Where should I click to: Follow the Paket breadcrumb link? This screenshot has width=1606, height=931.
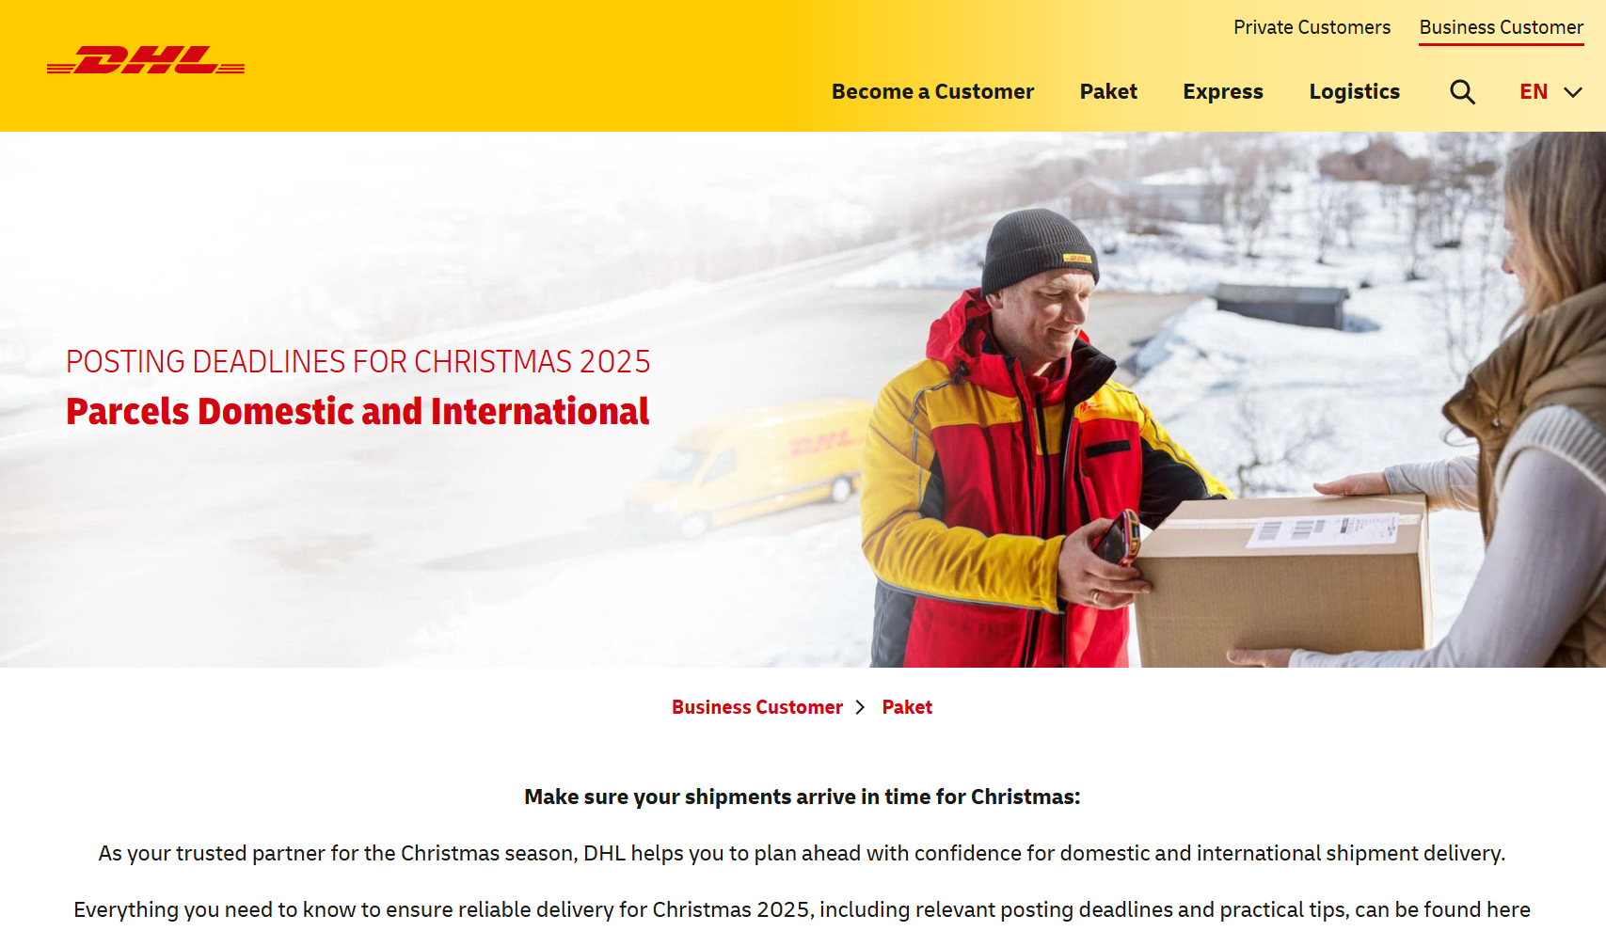[907, 707]
